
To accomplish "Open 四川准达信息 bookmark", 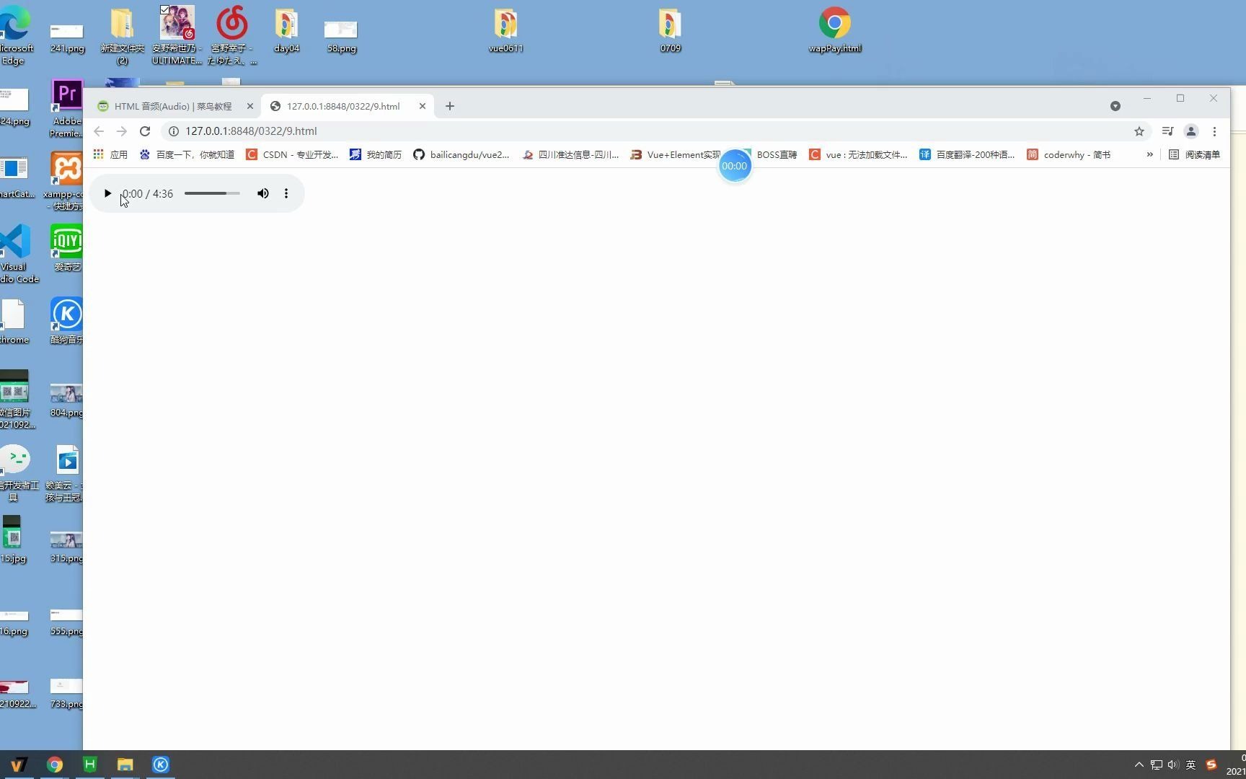I will point(571,154).
